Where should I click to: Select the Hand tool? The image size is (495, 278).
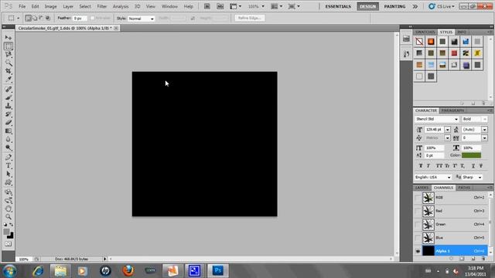click(9, 208)
